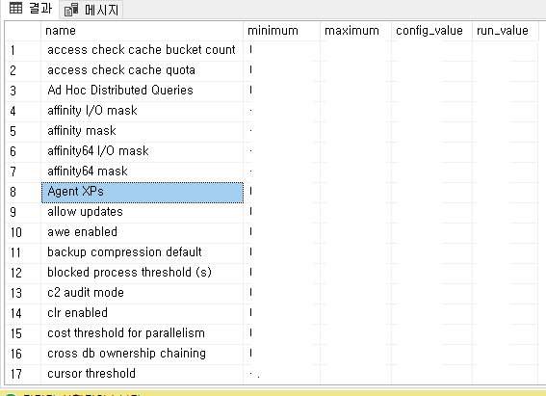
Task: Select row header number 8
Action: point(23,192)
